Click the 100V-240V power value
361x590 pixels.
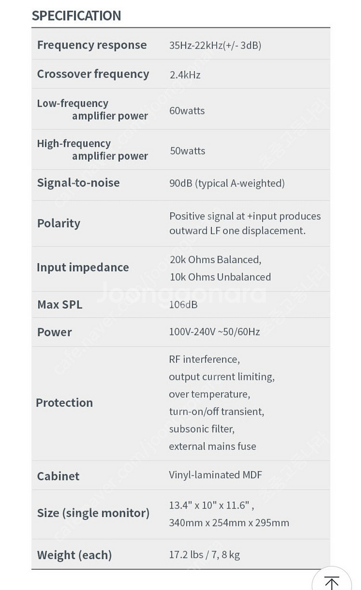click(x=214, y=332)
